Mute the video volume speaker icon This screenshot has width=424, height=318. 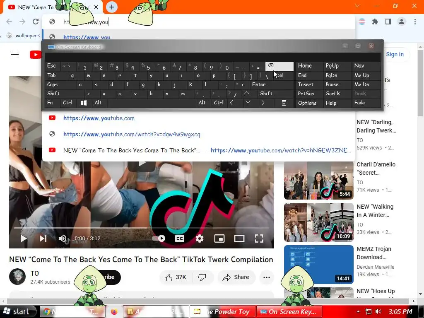[x=63, y=238]
